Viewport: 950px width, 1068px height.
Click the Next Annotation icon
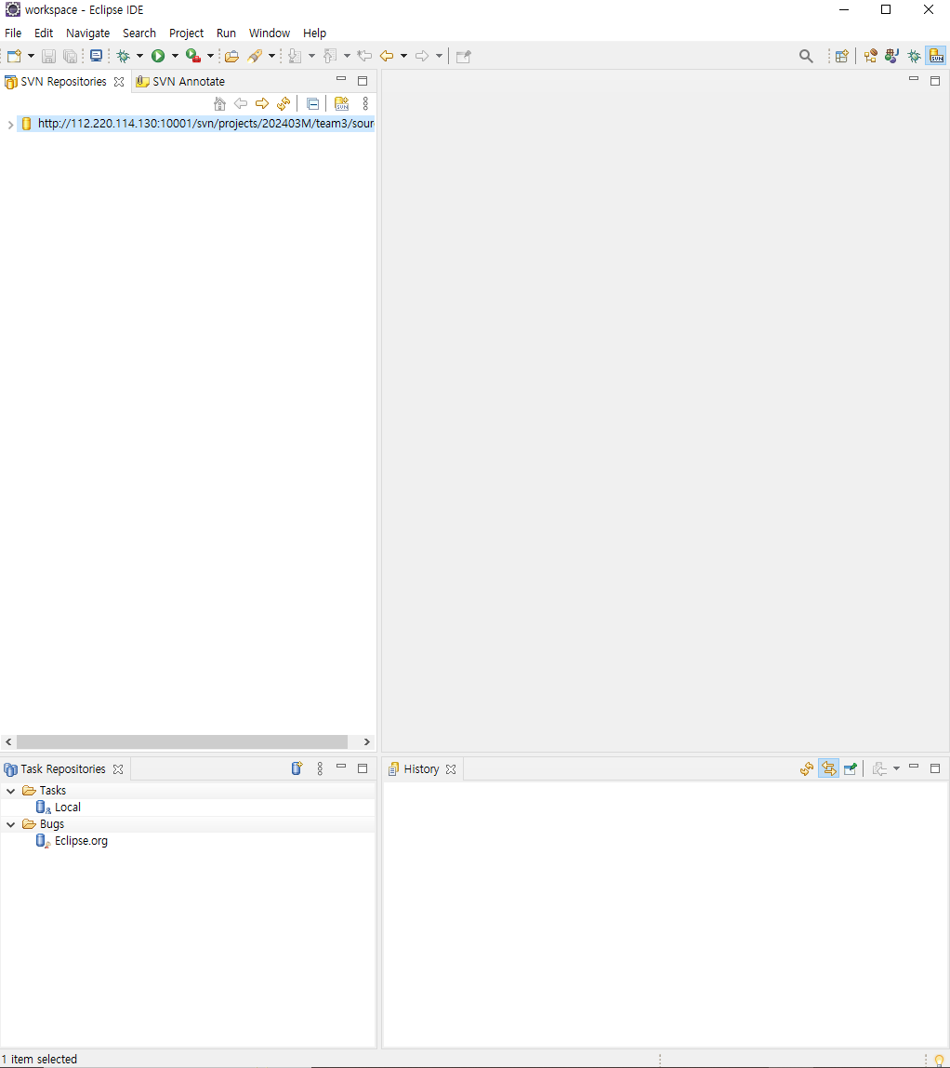click(295, 56)
